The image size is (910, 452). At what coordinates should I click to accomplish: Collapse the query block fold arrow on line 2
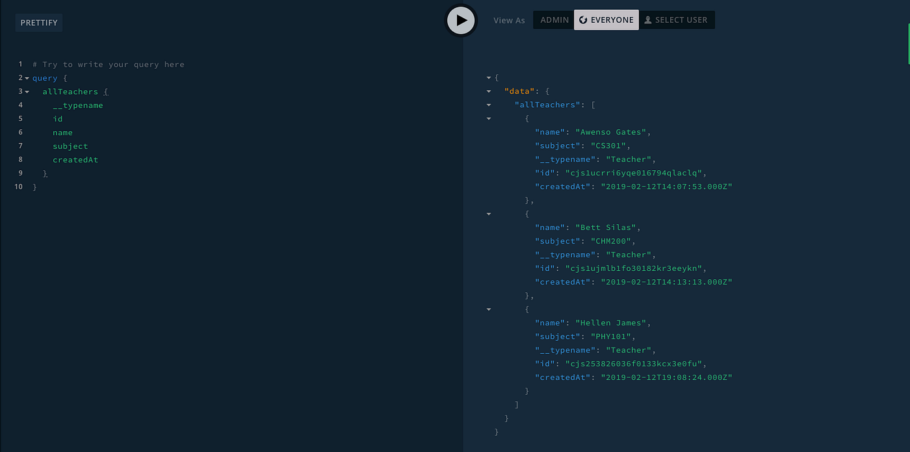(26, 78)
